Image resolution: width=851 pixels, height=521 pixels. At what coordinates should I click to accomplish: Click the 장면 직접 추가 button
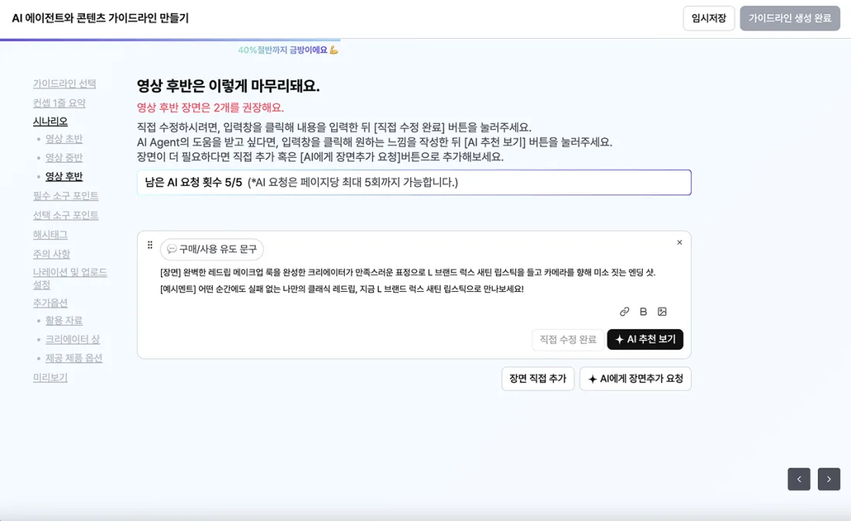[538, 379]
